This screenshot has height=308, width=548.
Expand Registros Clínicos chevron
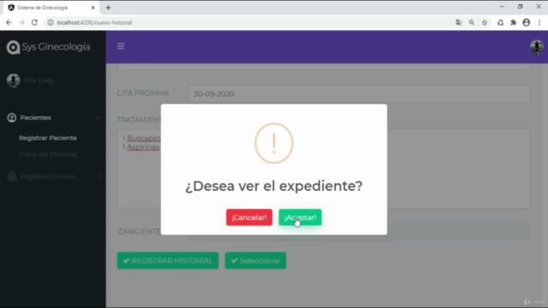coord(99,176)
